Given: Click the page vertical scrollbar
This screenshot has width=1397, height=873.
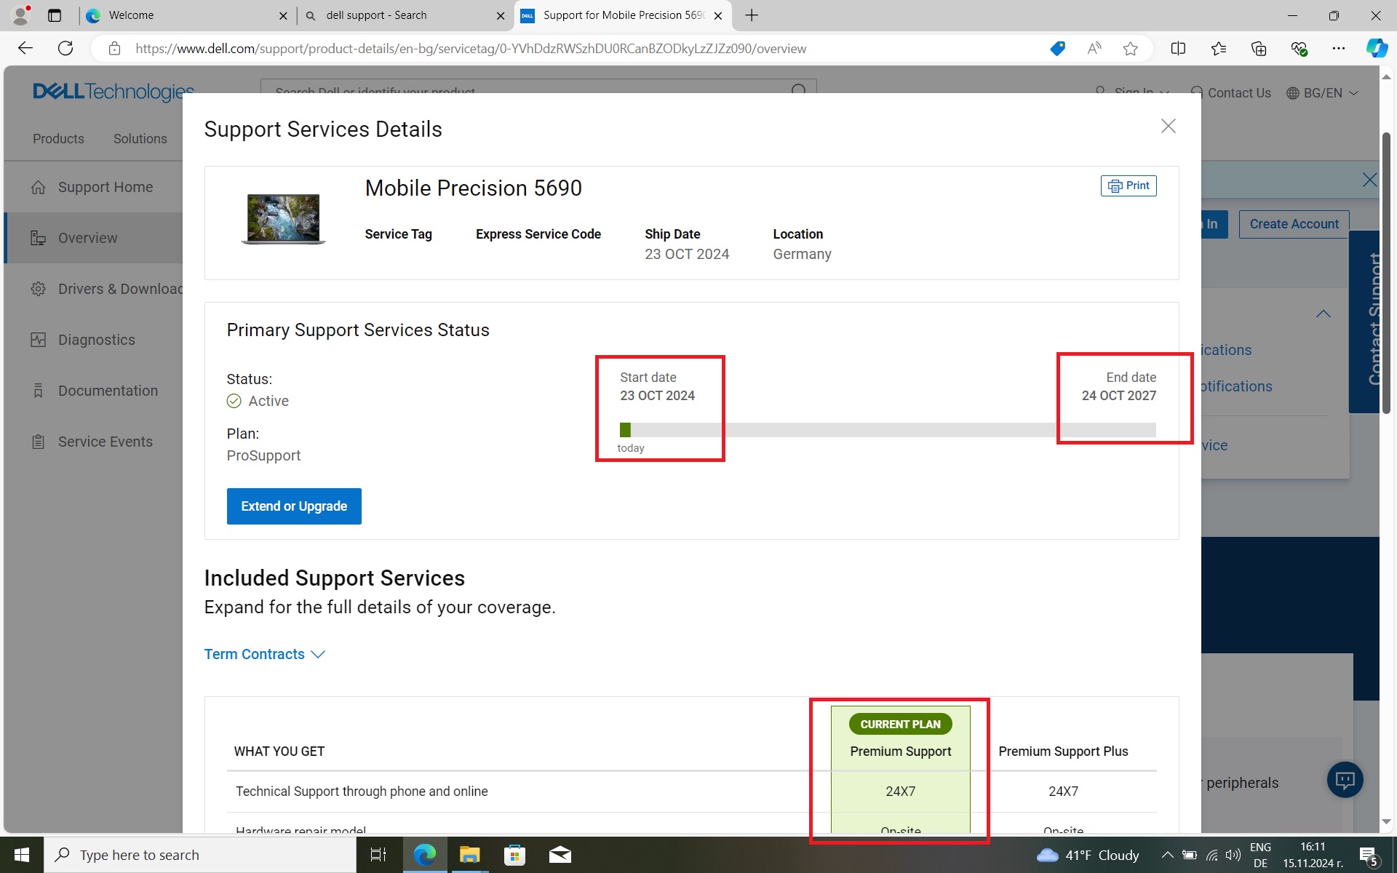Looking at the screenshot, I should [1386, 273].
